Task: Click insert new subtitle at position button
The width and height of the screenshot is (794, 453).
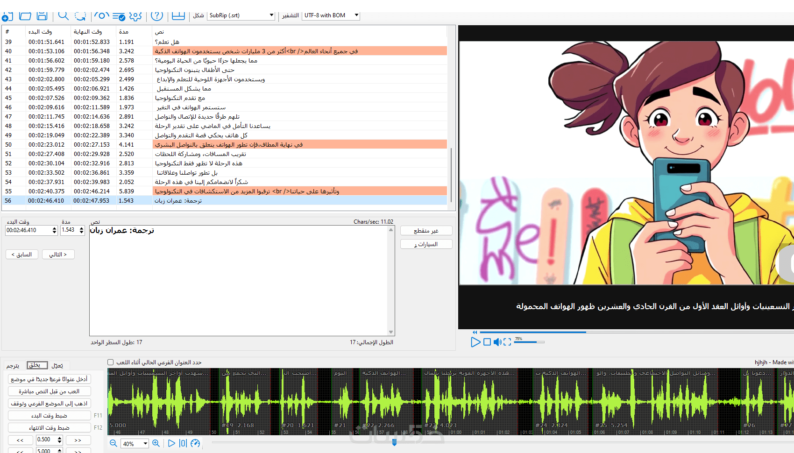Action: (x=49, y=379)
